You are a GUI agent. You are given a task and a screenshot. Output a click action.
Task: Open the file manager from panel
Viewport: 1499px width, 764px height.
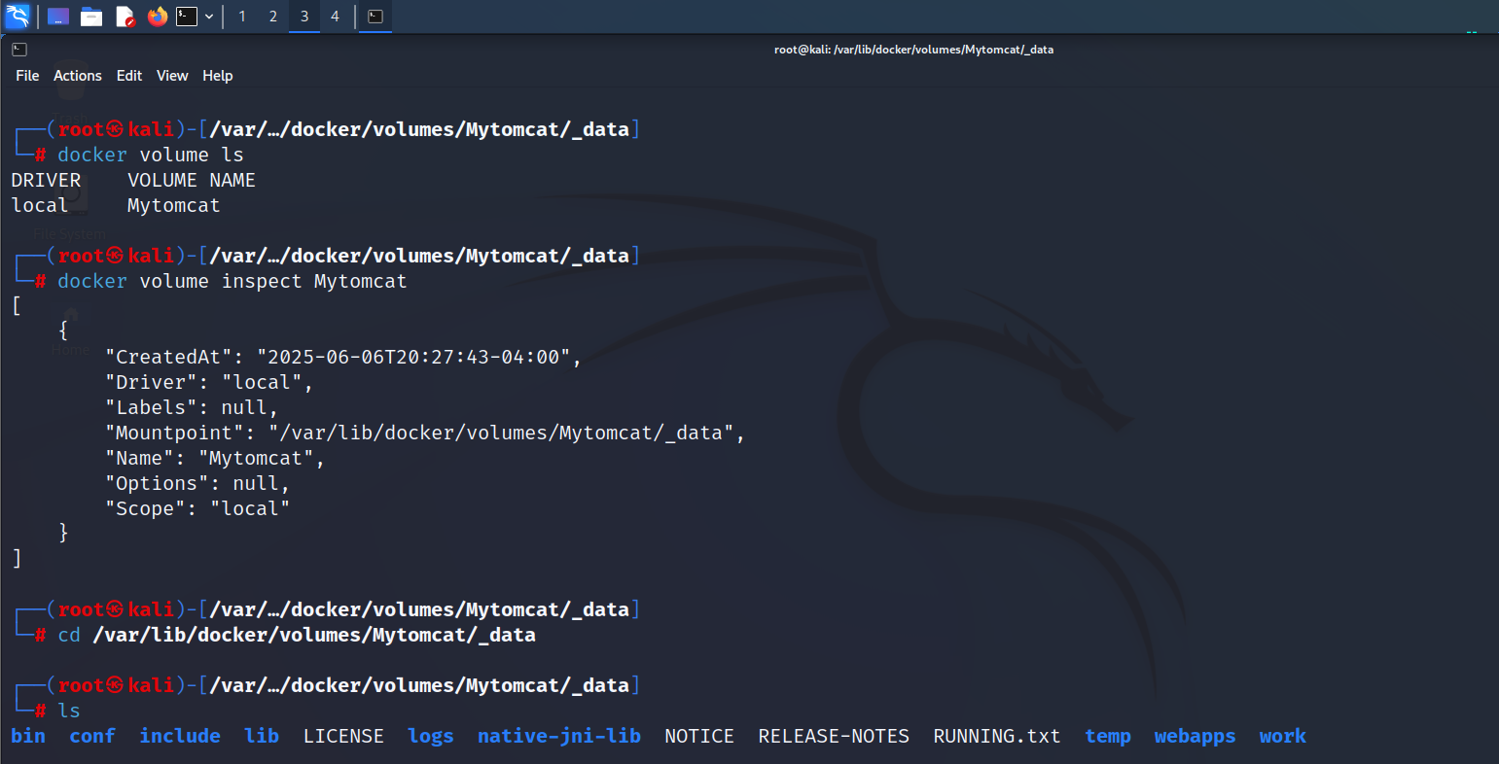click(x=91, y=17)
